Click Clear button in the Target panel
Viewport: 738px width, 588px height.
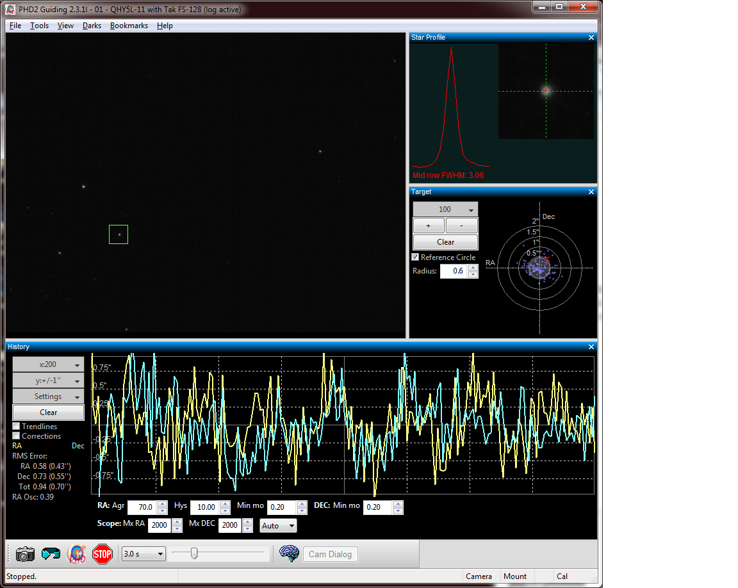tap(445, 242)
